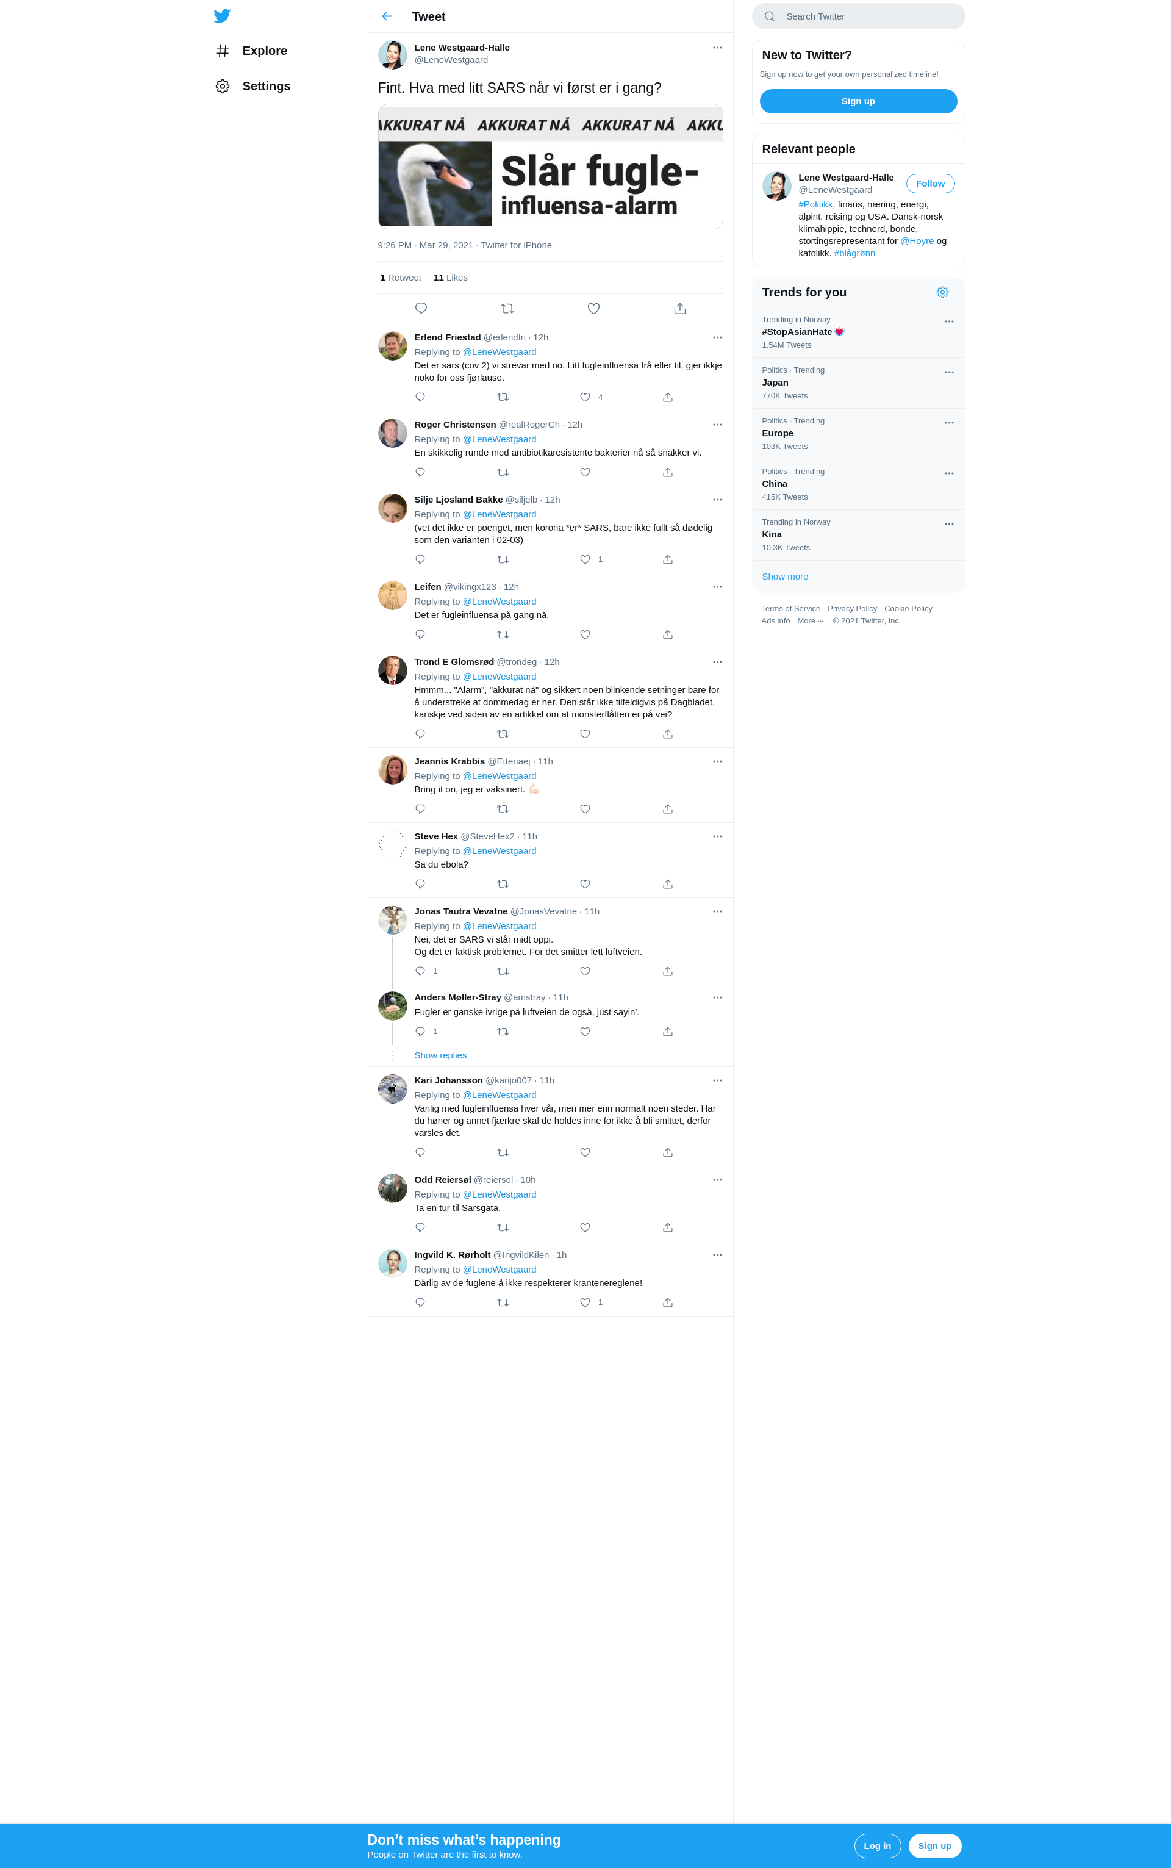This screenshot has width=1171, height=1868.
Task: Reply to the main tweet
Action: click(421, 308)
